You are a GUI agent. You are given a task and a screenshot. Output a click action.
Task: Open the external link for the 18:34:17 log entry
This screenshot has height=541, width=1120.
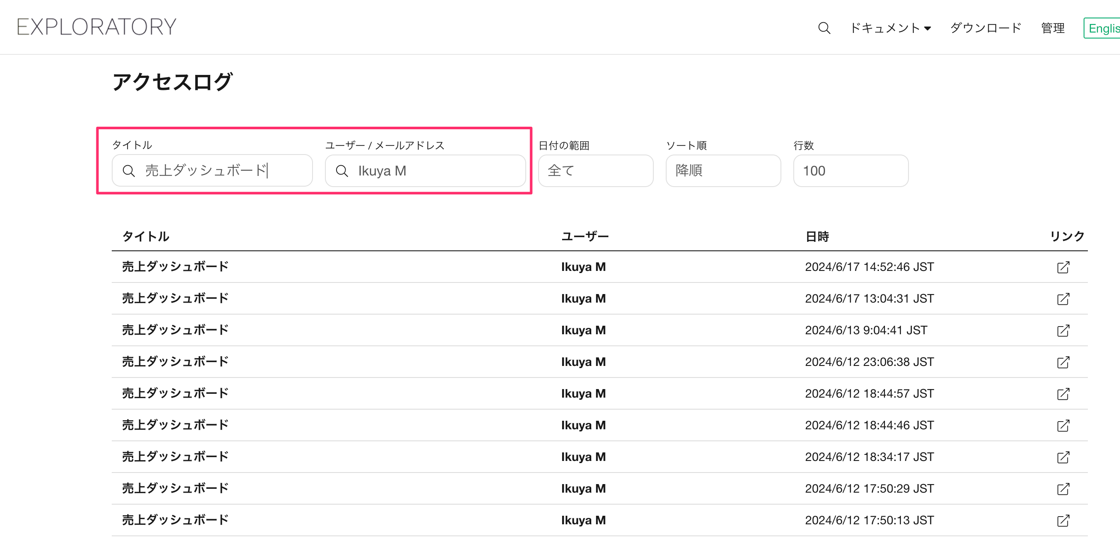pyautogui.click(x=1063, y=458)
